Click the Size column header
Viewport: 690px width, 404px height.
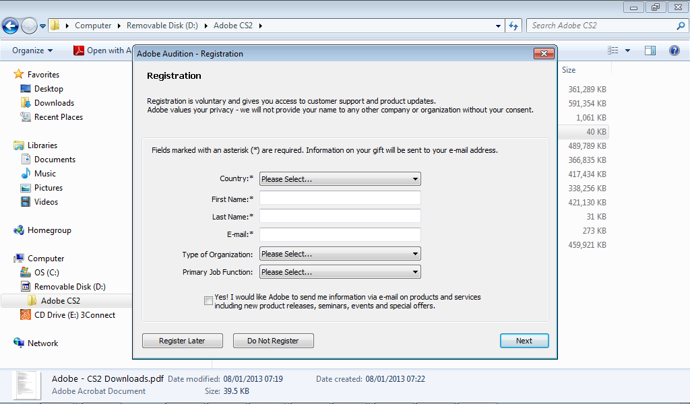click(568, 70)
